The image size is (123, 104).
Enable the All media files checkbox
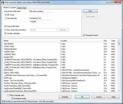[6, 18]
